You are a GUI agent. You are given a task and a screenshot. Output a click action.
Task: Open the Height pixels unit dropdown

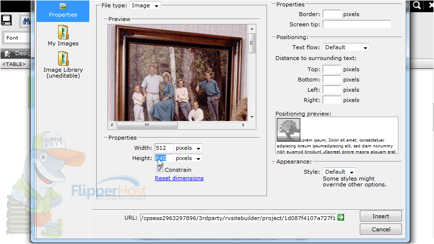click(x=187, y=158)
